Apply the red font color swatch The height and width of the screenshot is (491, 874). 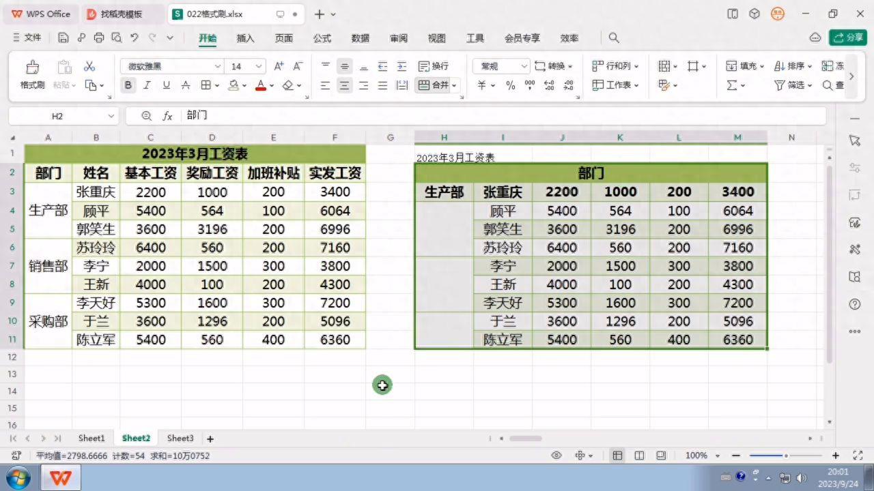pyautogui.click(x=260, y=85)
